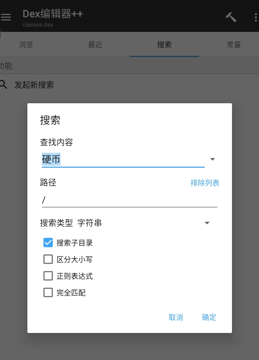Open the 搜索类型 dropdown arrow
This screenshot has width=259, height=360.
click(207, 223)
